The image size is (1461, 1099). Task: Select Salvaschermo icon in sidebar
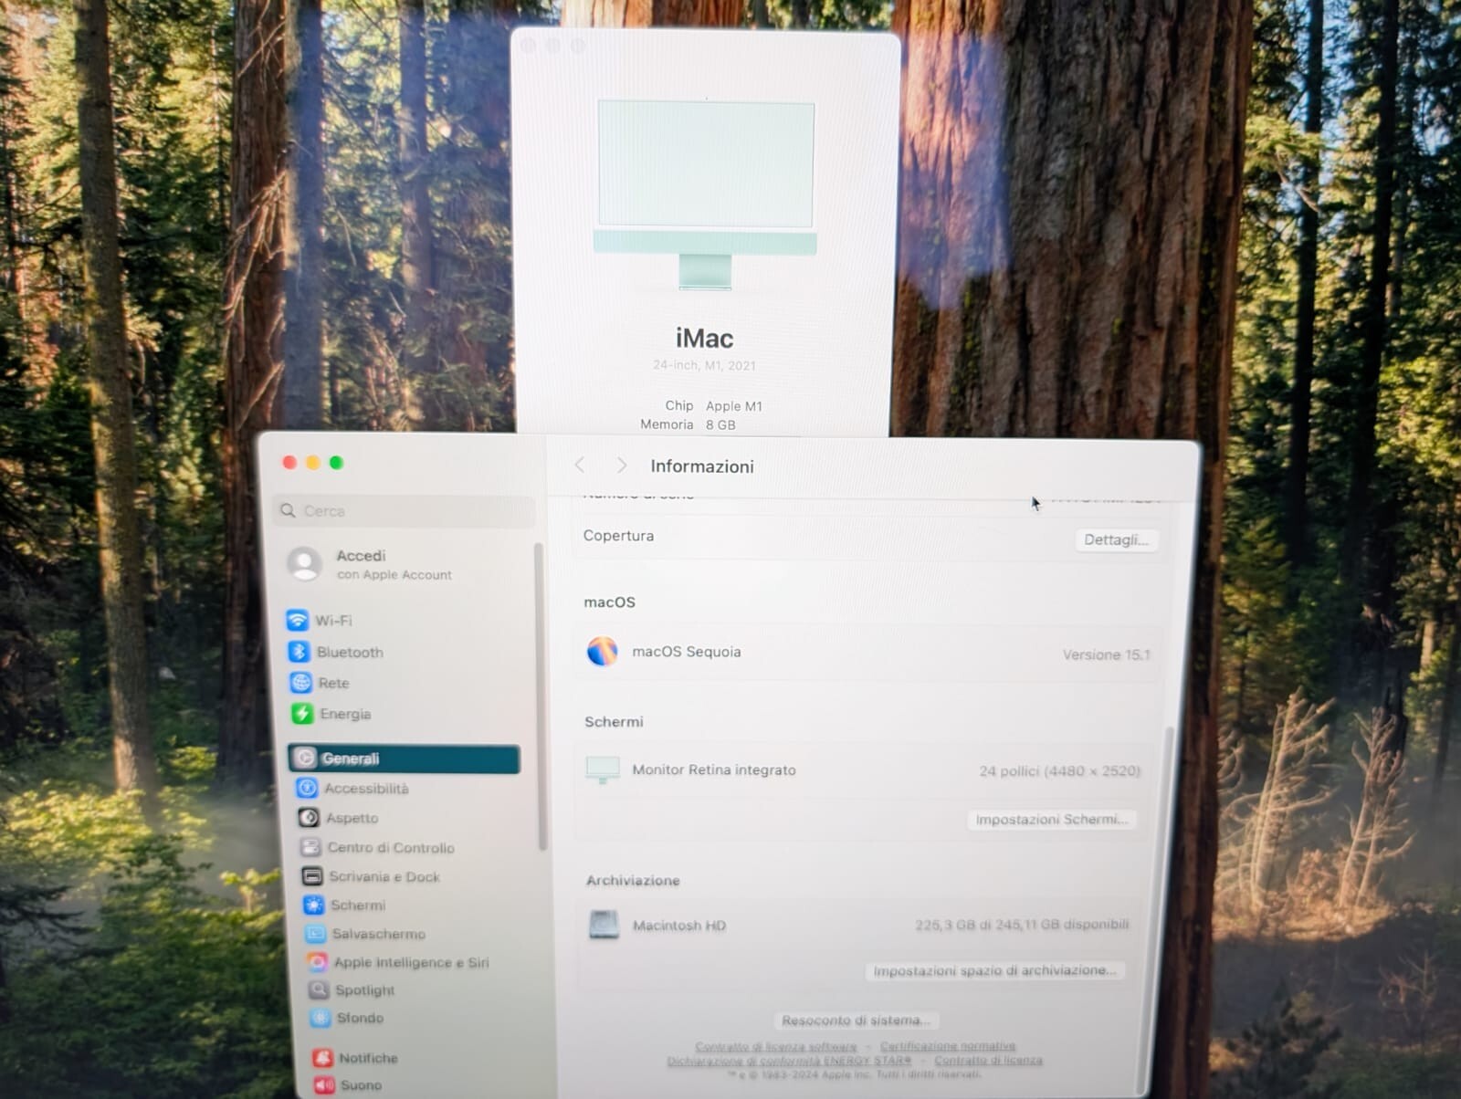316,934
